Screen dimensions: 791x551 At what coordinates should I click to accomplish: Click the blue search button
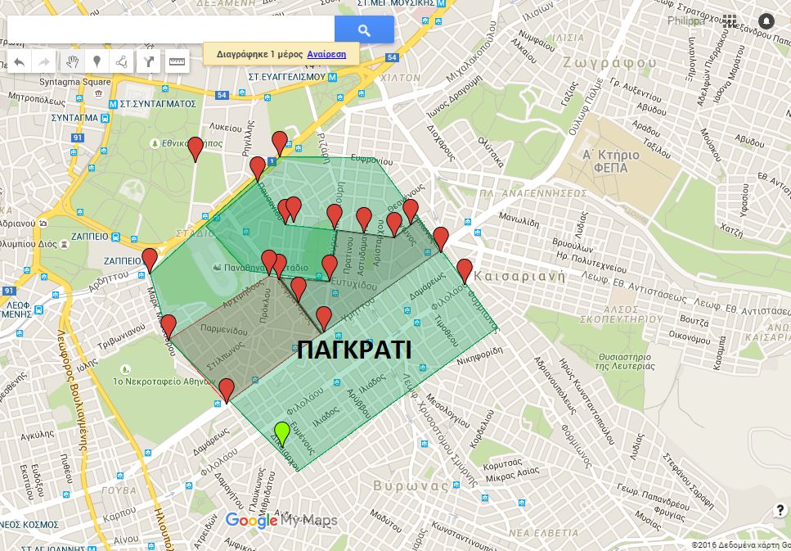coord(364,30)
